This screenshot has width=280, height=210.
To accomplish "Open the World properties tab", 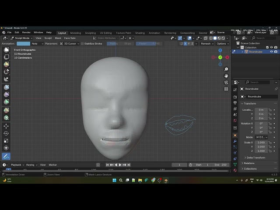I will point(235,121).
